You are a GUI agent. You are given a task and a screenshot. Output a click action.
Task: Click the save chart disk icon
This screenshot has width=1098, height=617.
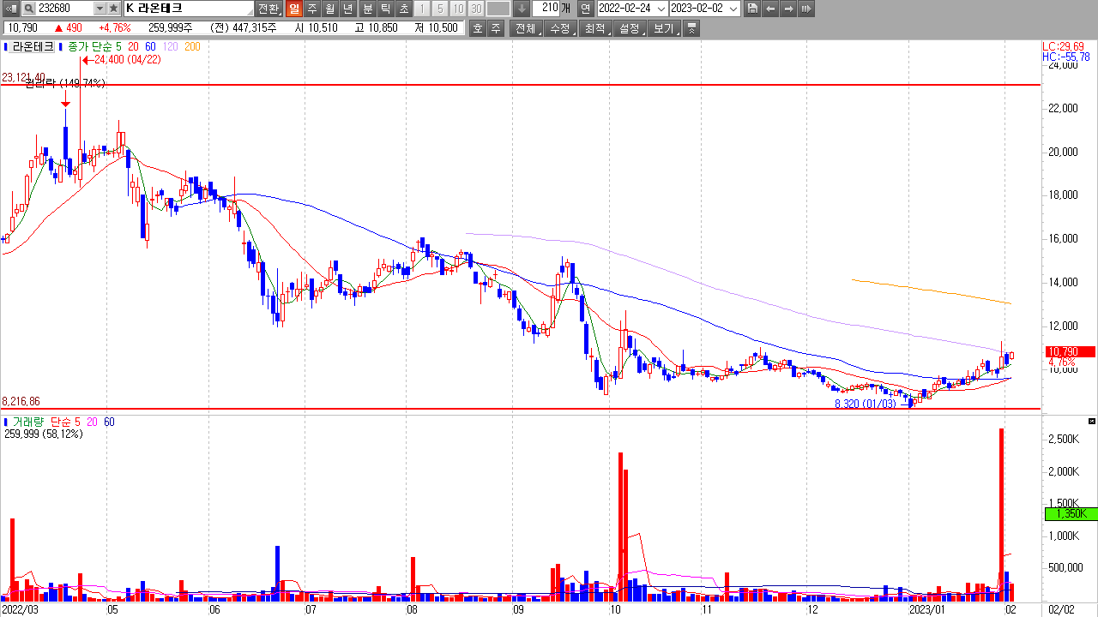tap(752, 9)
